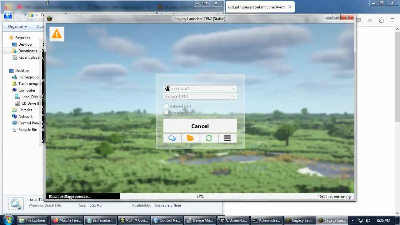The height and width of the screenshot is (225, 400).
Task: Open the orange warning notice icon
Action: coord(57,34)
